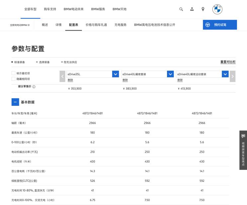Click the search magnifier icon
The width and height of the screenshot is (247, 205).
coord(181,9)
